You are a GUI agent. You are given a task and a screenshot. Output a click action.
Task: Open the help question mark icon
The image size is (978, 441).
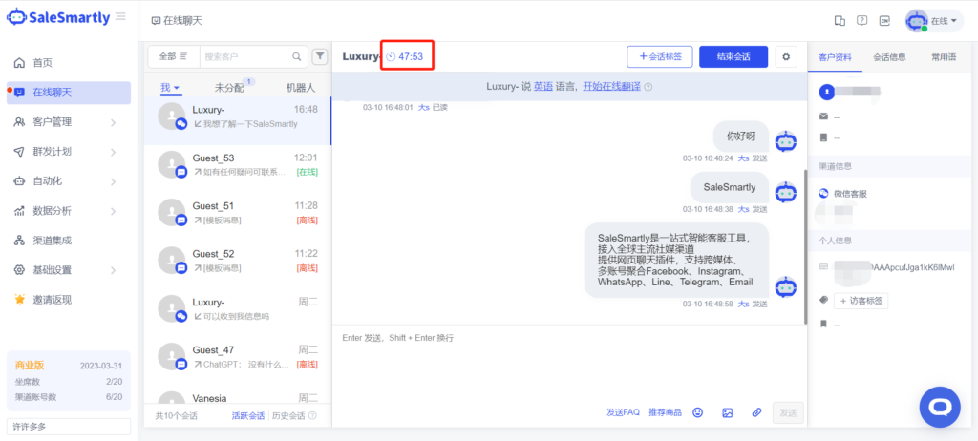pyautogui.click(x=862, y=20)
